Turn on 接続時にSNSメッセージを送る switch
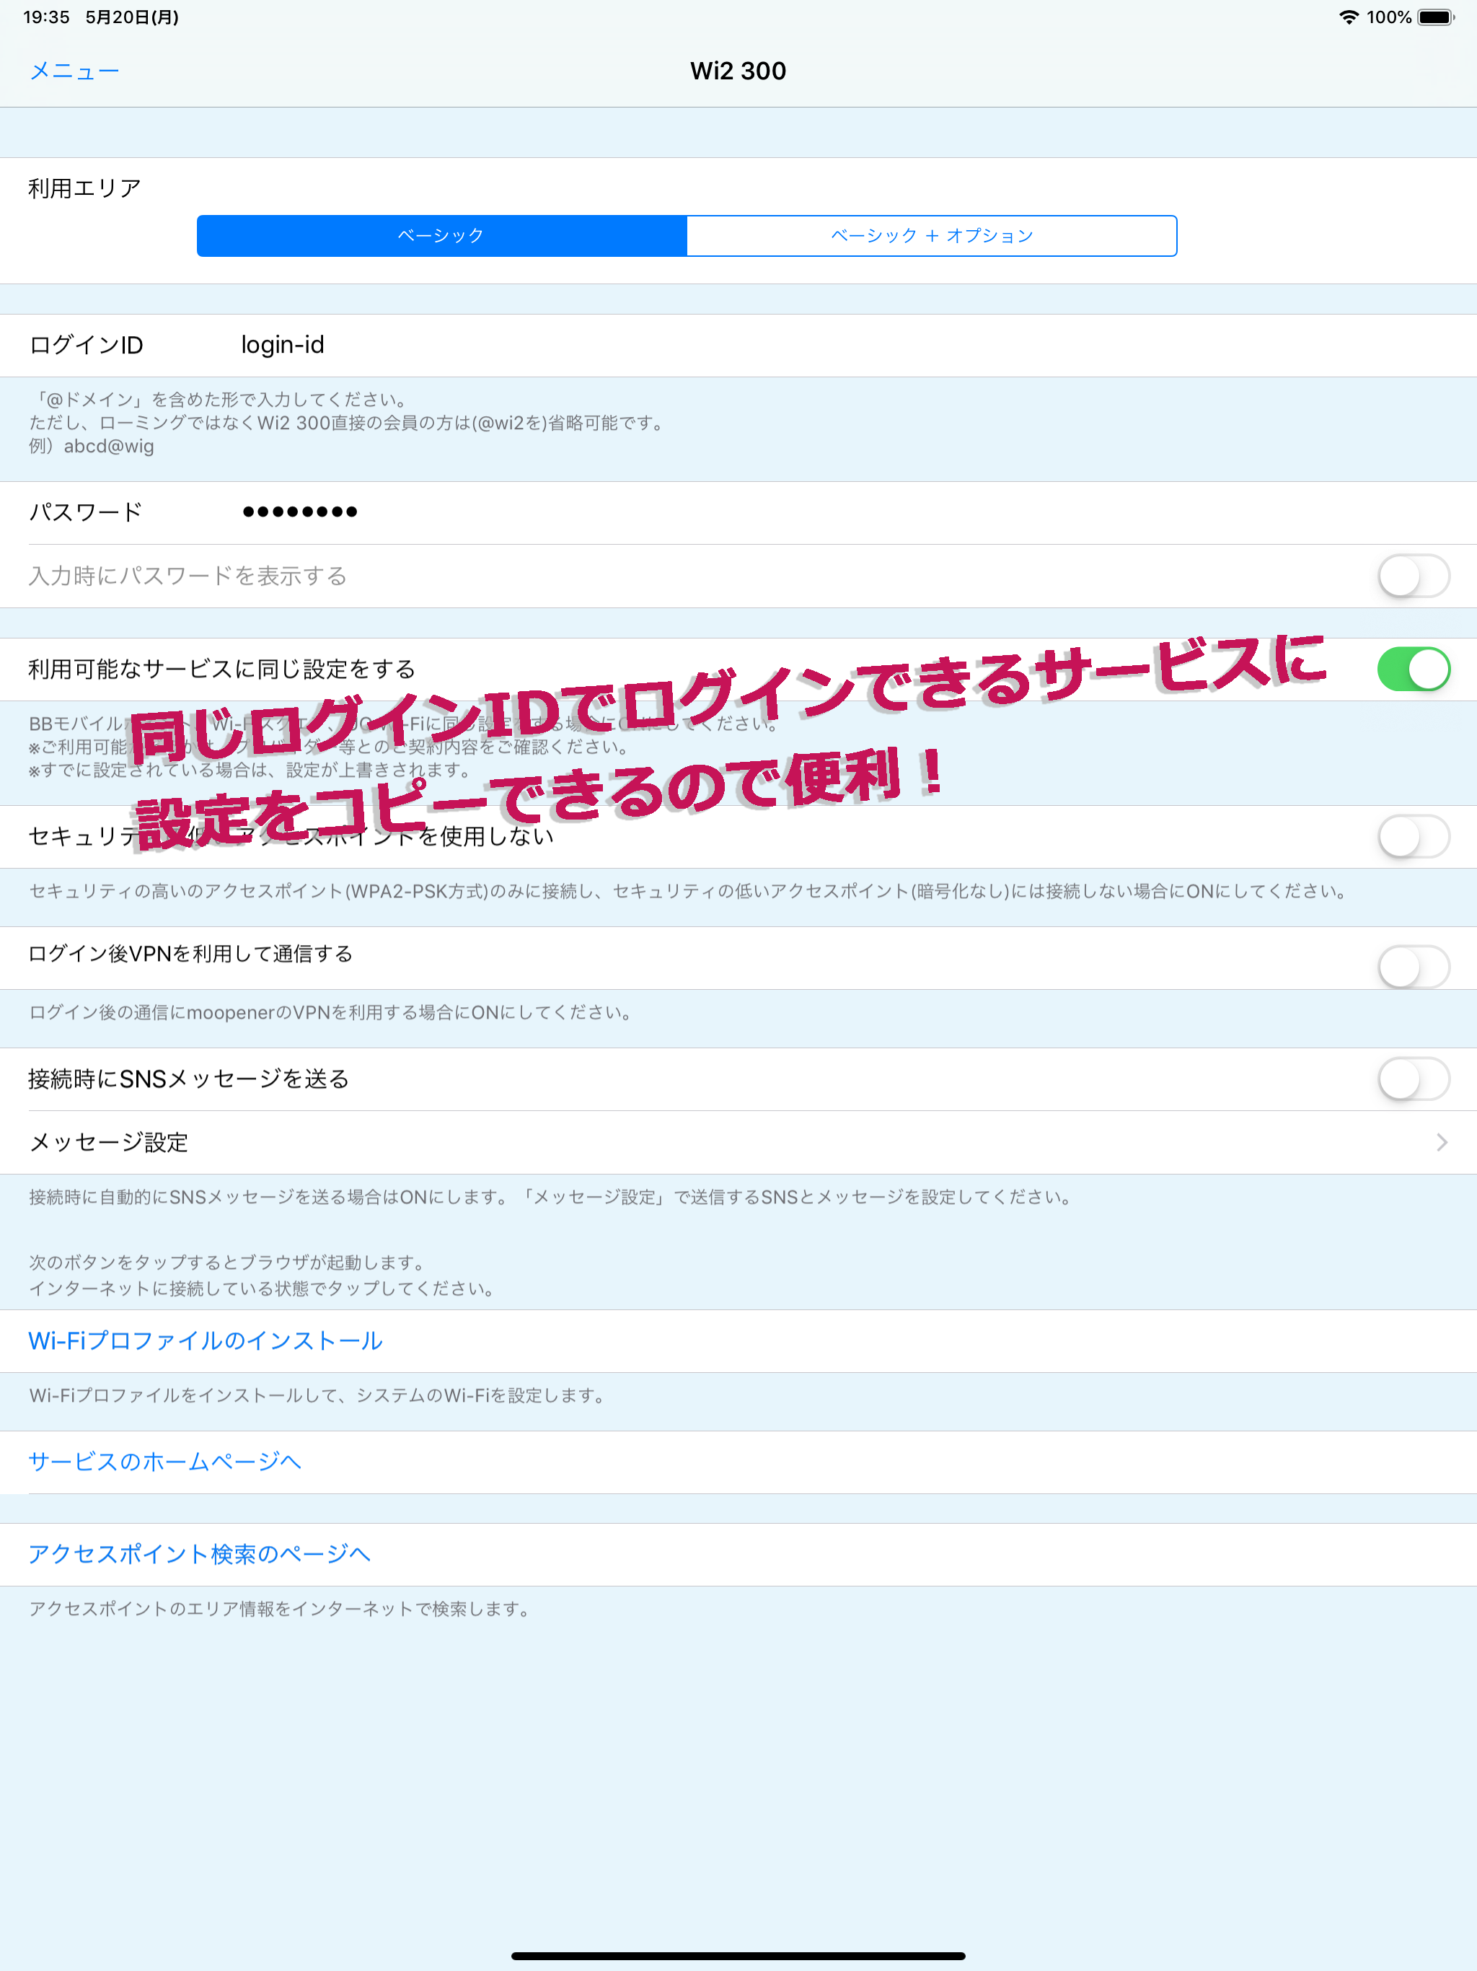 pos(1414,1079)
